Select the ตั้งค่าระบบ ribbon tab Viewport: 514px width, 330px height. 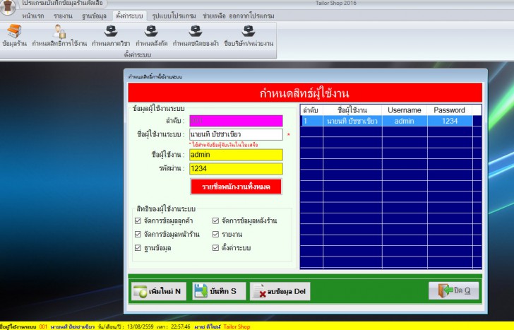pyautogui.click(x=129, y=16)
